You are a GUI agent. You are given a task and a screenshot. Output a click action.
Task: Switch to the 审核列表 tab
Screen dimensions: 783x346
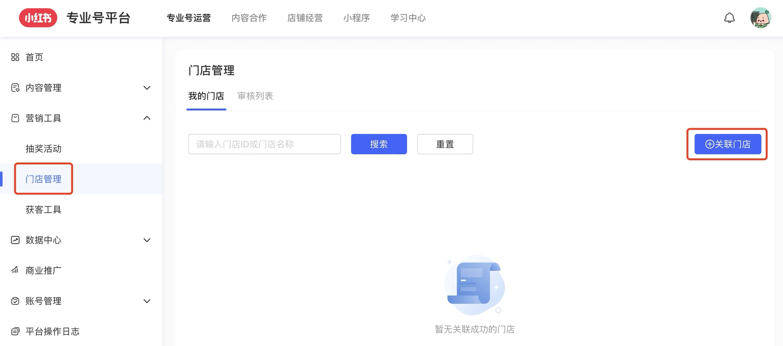tap(255, 96)
